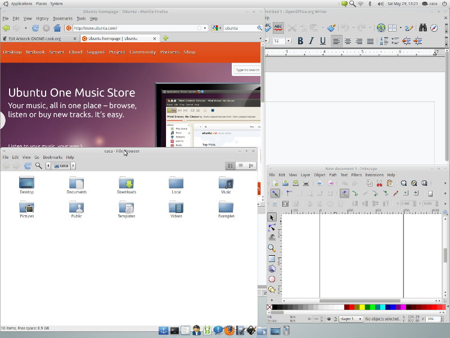Screen dimensions: 450x338
Task: Set justified alignment in Writer
Action: [x=370, y=41]
